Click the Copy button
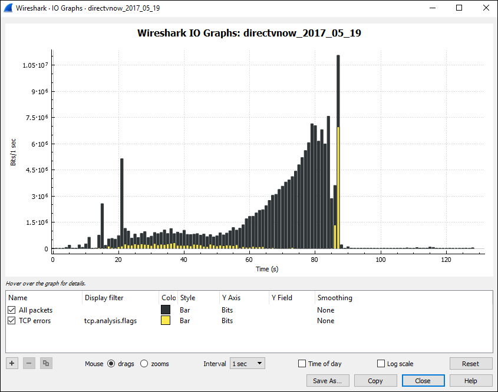Screen dimensions: 498x392 (375, 381)
